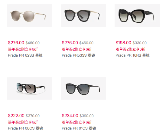The height and width of the screenshot is (135, 166).
Task: Click the $222.00 sale price
Action: tap(16, 116)
